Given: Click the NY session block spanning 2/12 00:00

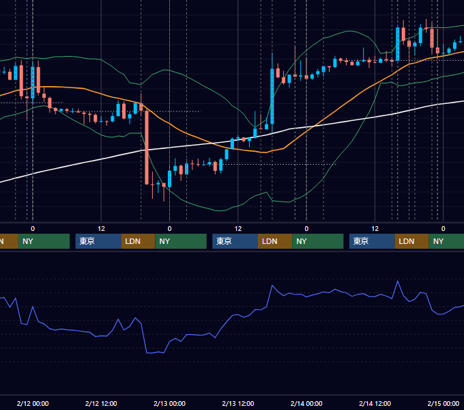Looking at the screenshot, I should (44, 241).
